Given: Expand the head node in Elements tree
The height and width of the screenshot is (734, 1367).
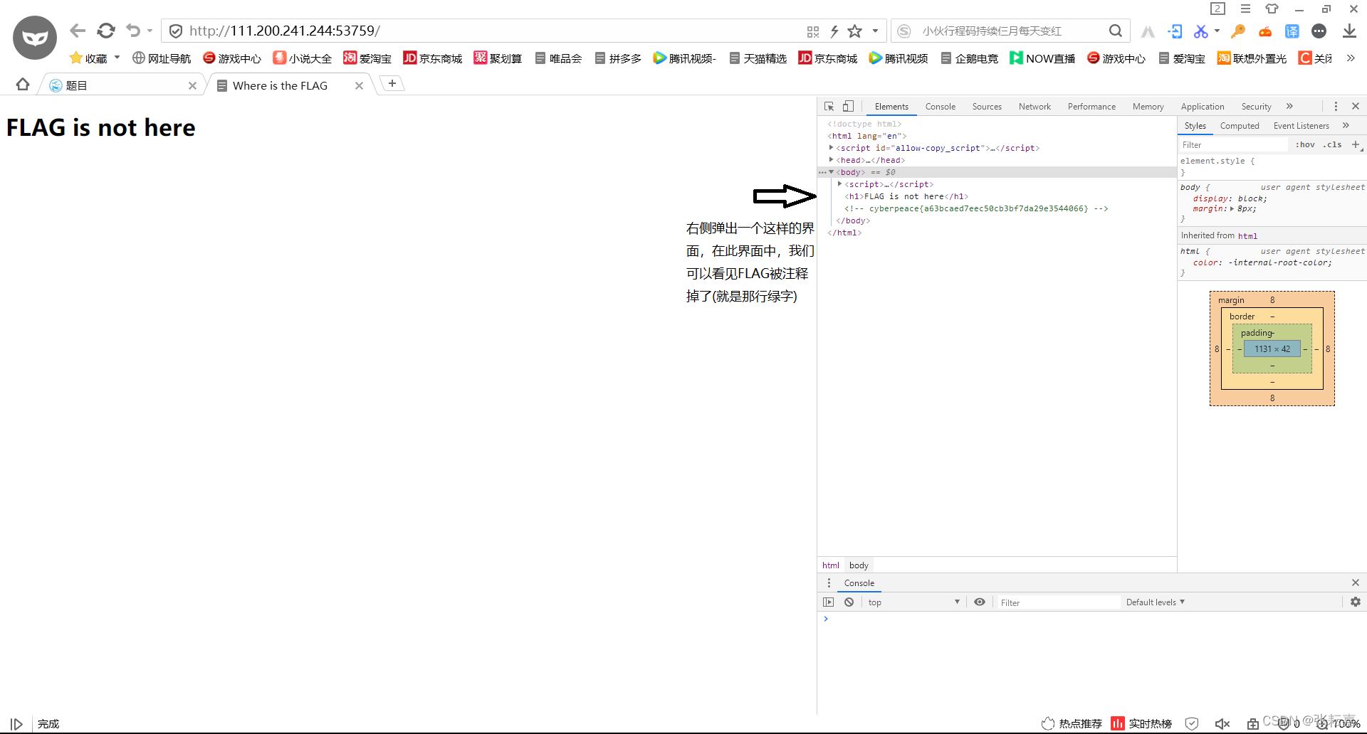Looking at the screenshot, I should tap(831, 159).
